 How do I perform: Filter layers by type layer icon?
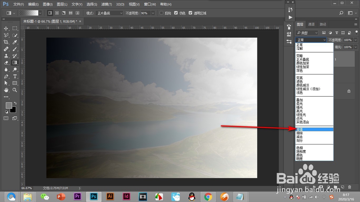point(337,33)
